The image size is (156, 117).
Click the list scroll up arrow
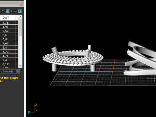pos(20,17)
